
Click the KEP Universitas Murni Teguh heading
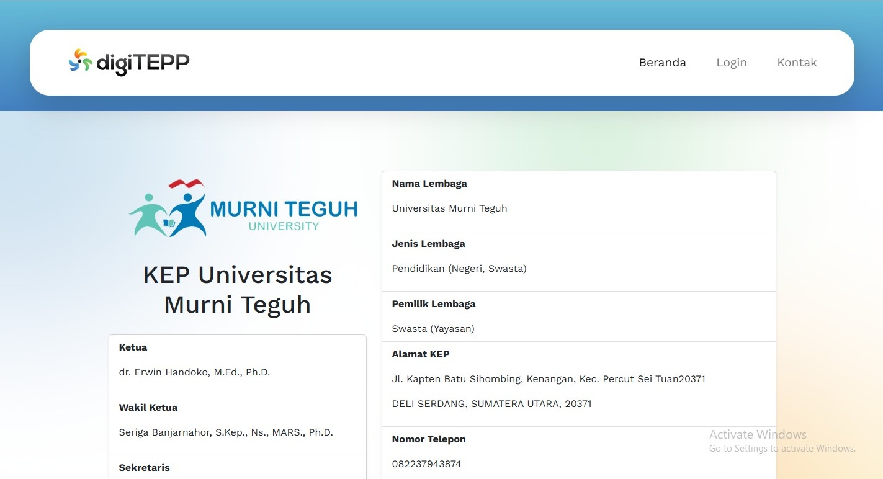coord(238,290)
